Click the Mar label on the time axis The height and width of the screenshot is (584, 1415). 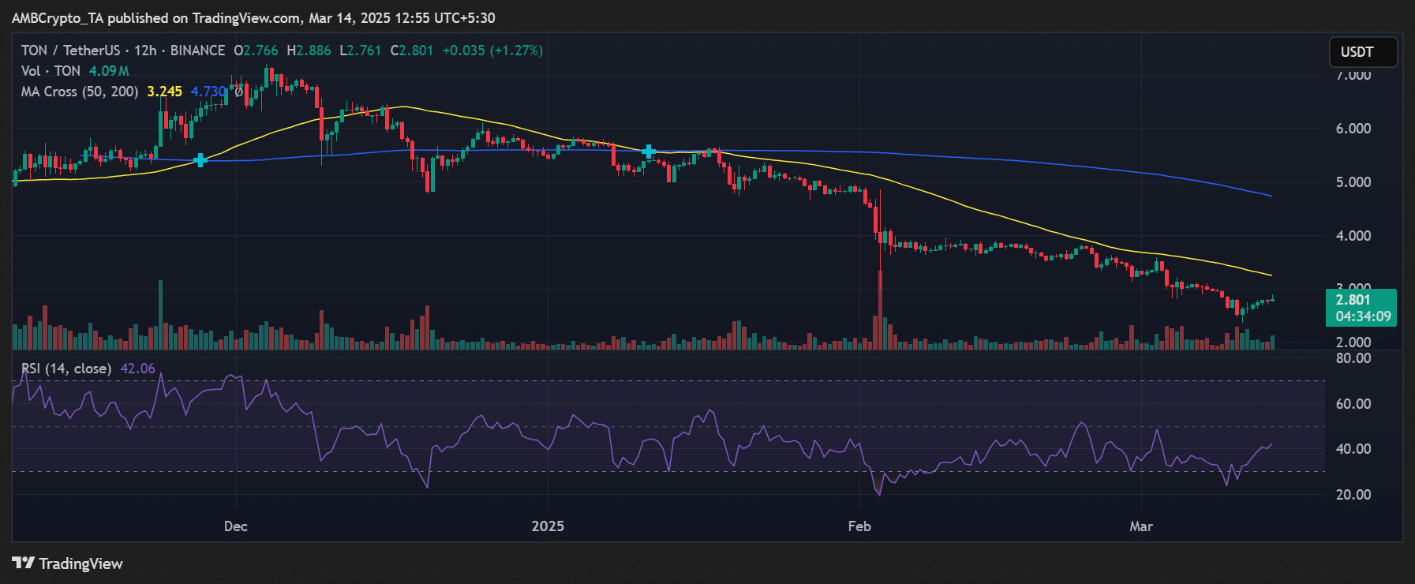click(x=1140, y=526)
